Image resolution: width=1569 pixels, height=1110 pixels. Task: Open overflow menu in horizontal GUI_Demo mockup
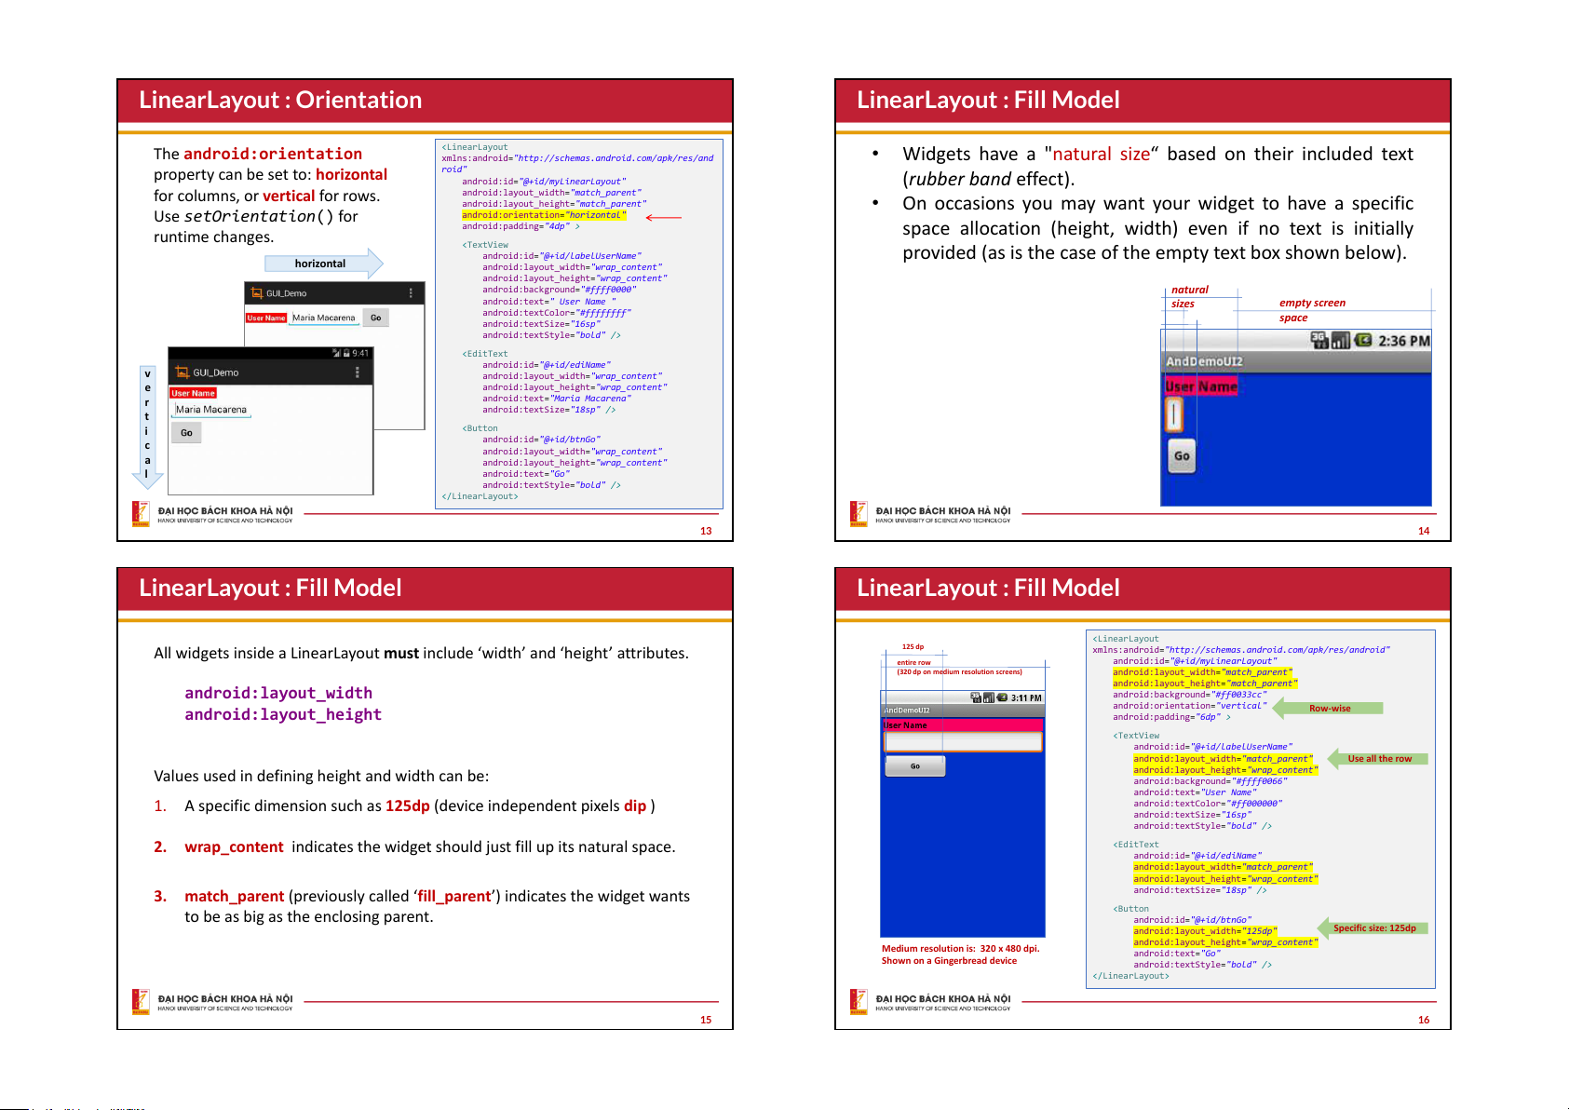pos(411,293)
